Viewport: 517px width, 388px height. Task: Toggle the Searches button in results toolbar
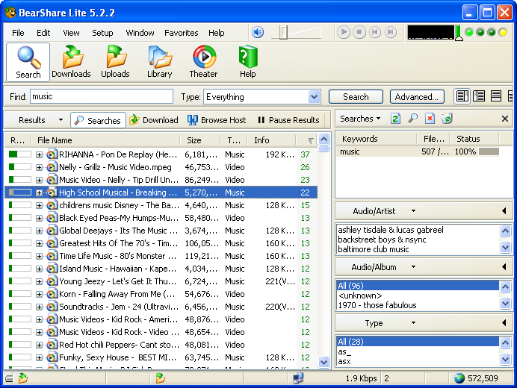[x=98, y=120]
